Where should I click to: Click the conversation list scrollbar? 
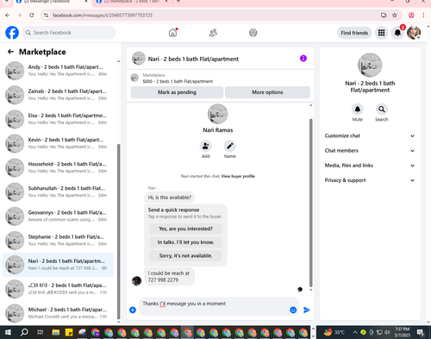118,231
